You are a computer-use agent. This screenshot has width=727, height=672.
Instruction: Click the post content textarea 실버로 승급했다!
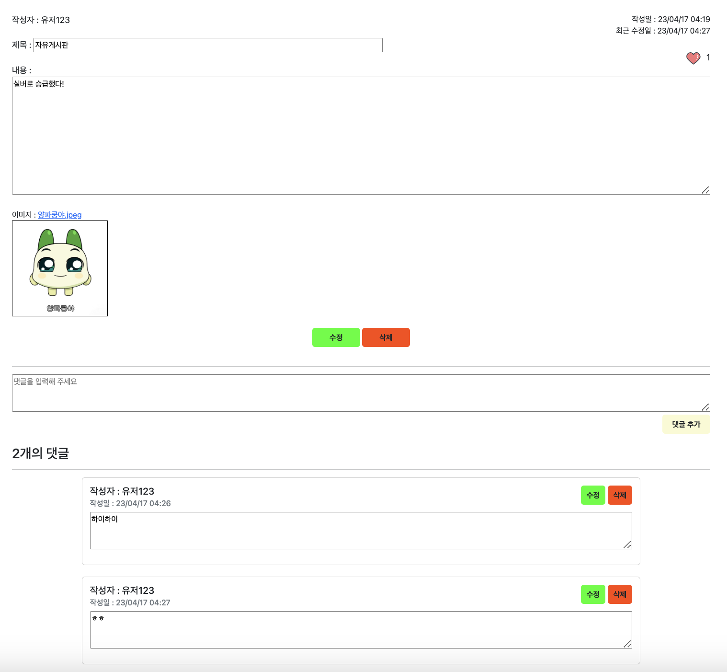click(361, 136)
